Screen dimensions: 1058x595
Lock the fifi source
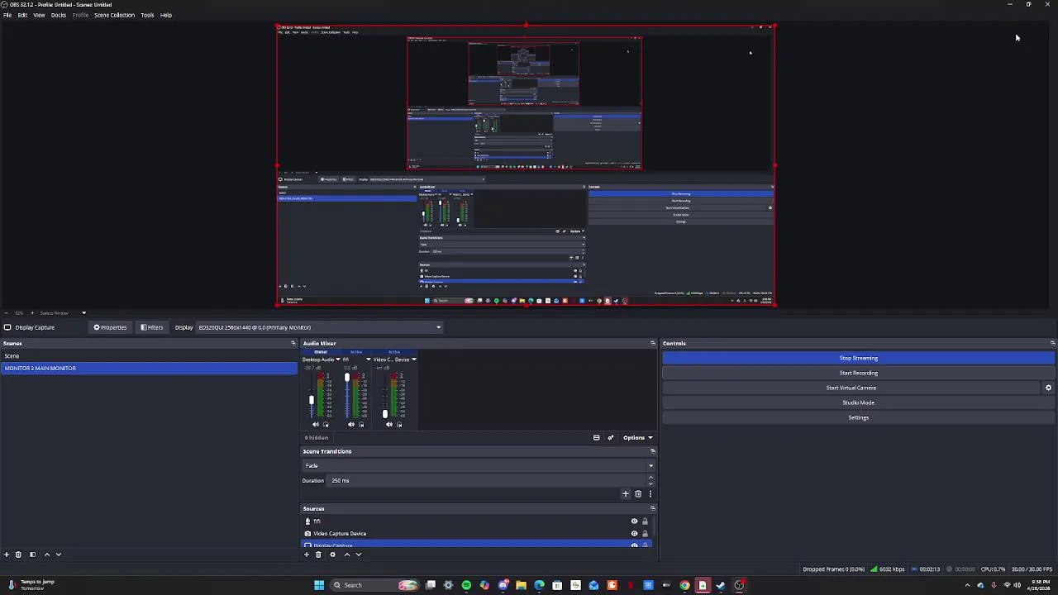[x=645, y=521]
